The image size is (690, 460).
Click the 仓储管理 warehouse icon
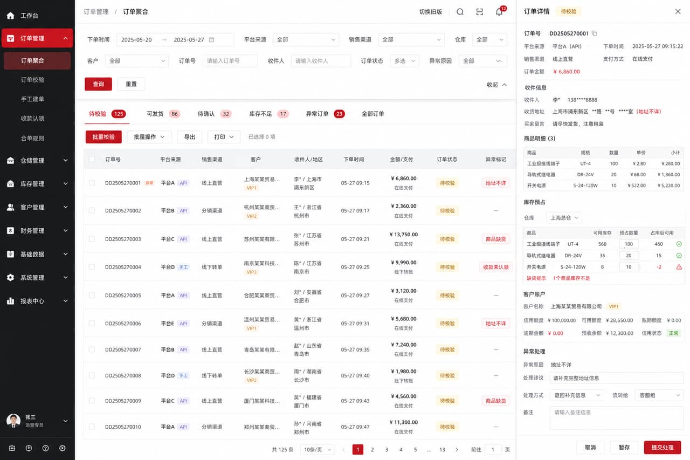coord(10,160)
